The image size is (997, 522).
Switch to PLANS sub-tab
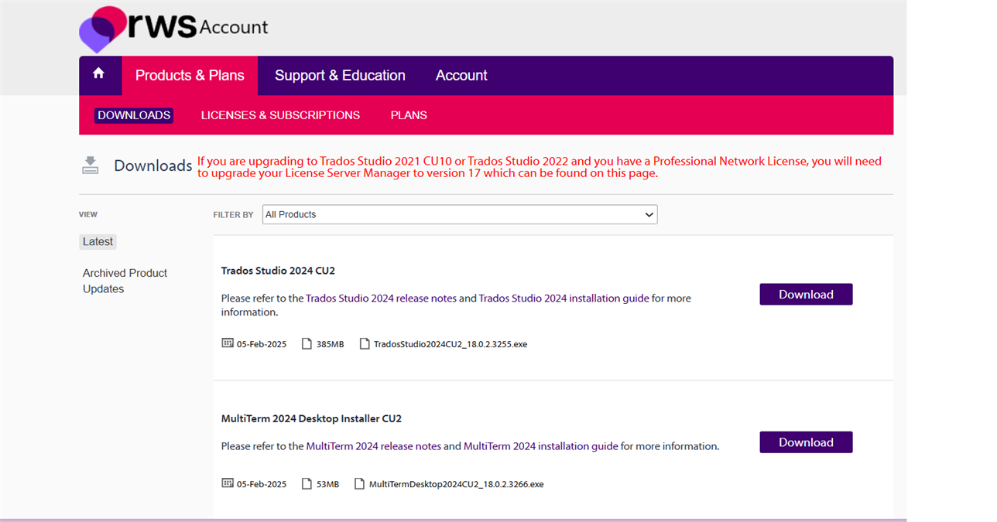point(409,115)
